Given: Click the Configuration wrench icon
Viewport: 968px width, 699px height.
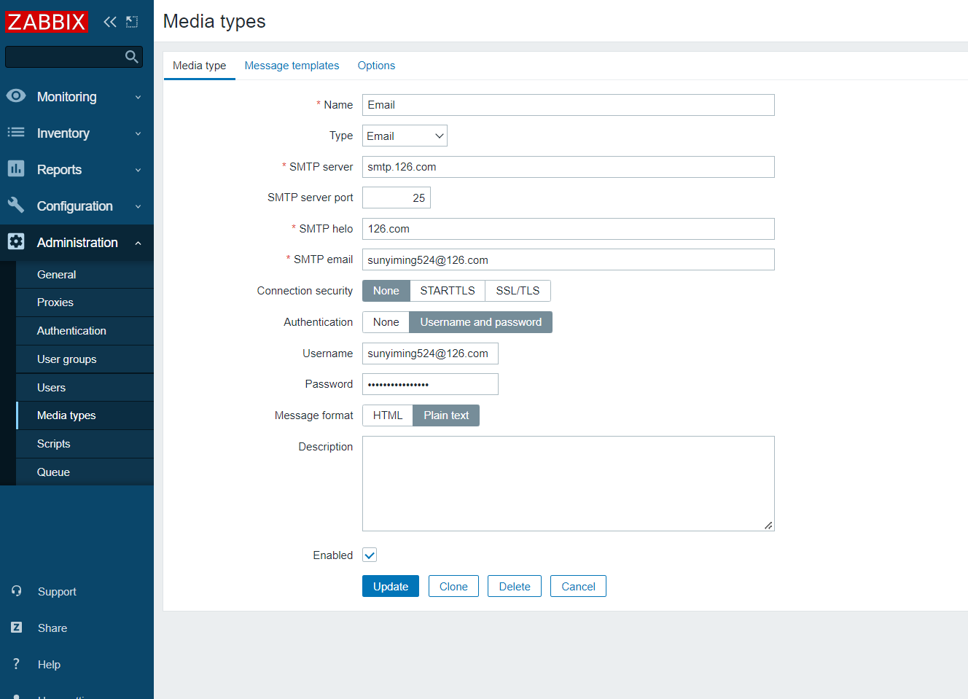Looking at the screenshot, I should (x=16, y=206).
